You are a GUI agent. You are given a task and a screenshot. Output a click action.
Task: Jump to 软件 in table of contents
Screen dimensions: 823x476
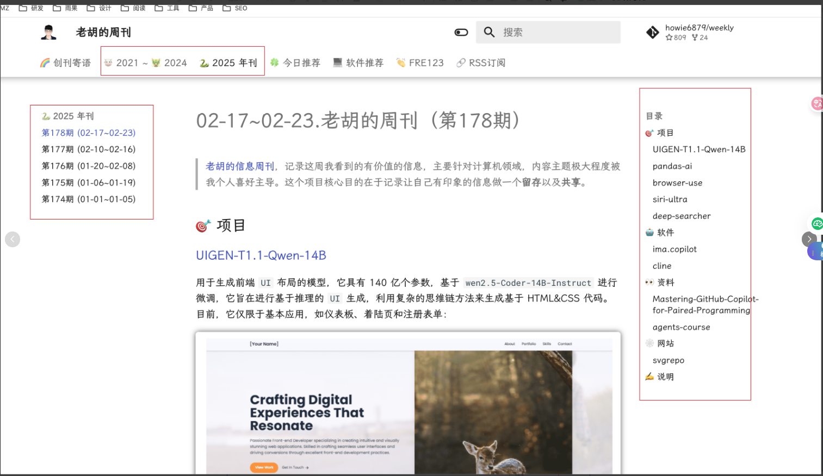(x=659, y=233)
